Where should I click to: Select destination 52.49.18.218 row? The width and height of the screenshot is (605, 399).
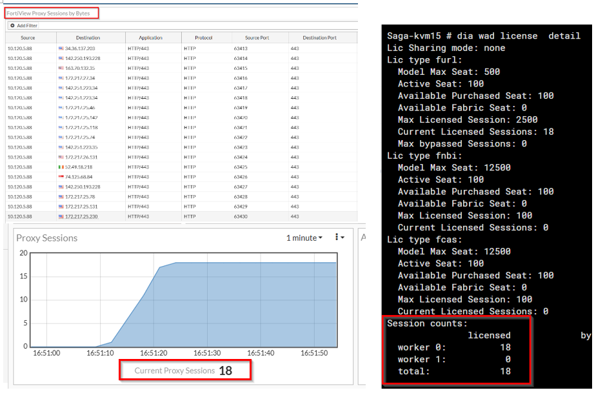coord(181,167)
